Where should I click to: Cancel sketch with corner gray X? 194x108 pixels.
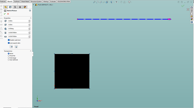188,10
